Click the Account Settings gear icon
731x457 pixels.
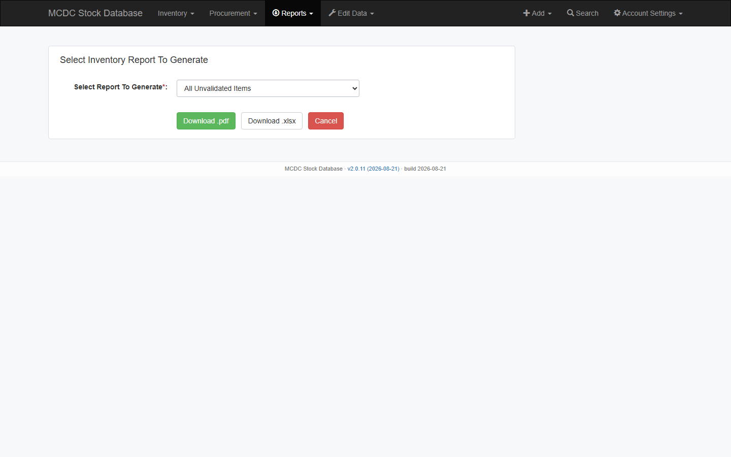pyautogui.click(x=617, y=13)
